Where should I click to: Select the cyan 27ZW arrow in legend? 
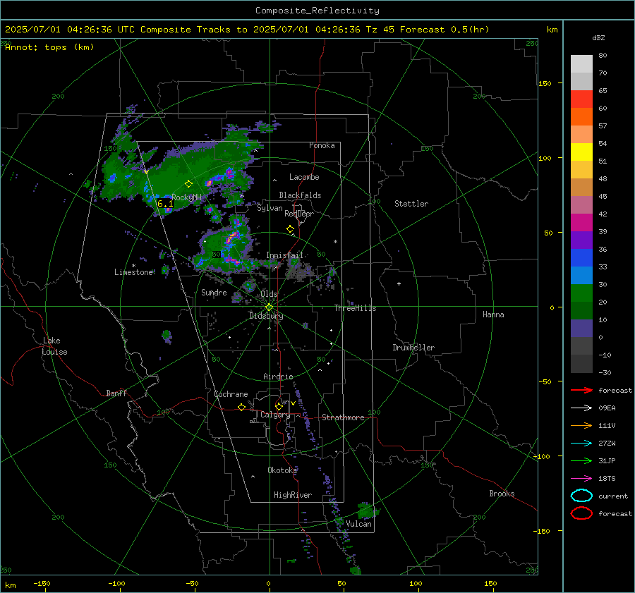[x=581, y=444]
